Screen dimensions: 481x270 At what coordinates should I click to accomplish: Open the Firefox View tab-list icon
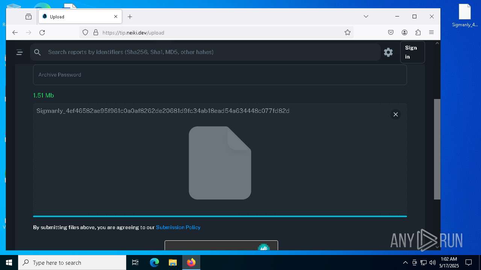tap(29, 16)
